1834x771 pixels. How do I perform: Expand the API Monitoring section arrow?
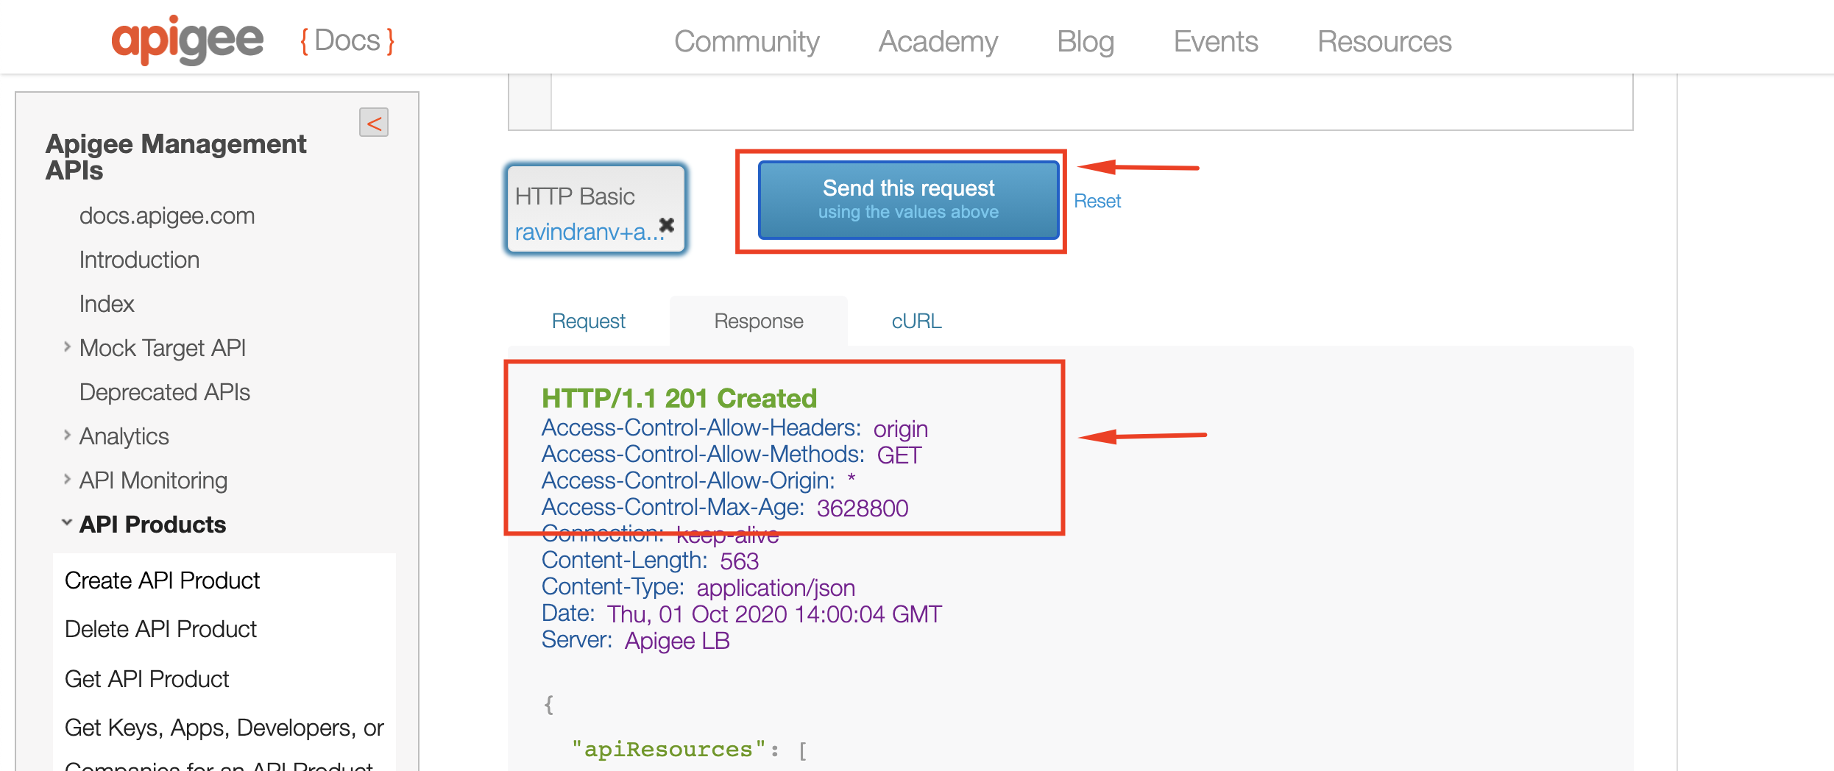[x=67, y=479]
